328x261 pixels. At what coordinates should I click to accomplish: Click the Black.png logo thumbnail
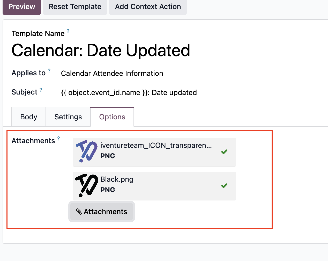click(87, 185)
